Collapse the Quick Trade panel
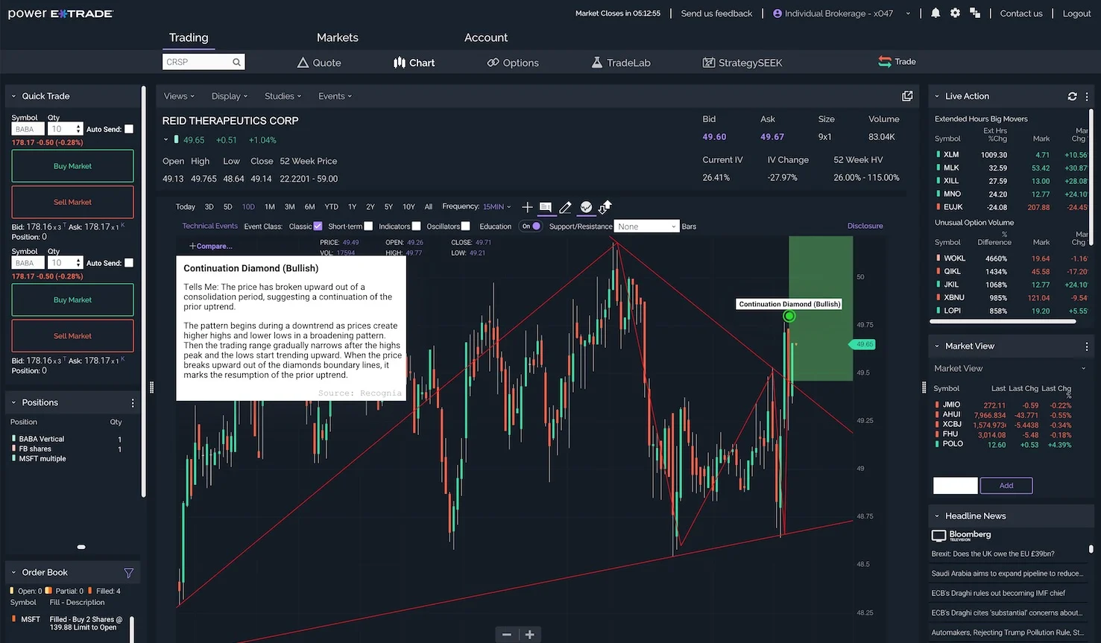 pos(13,96)
